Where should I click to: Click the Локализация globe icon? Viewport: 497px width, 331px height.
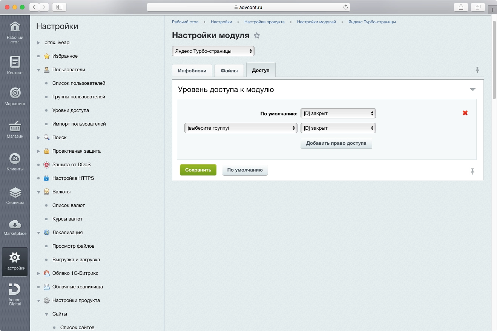point(47,233)
